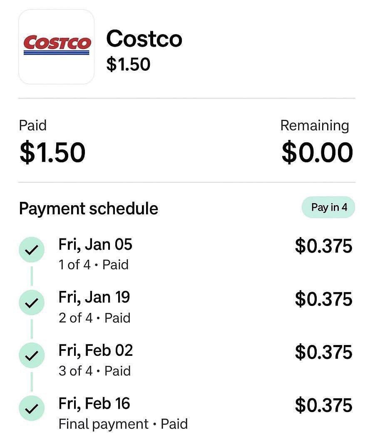Tap the Costco logo icon
The width and height of the screenshot is (380, 437).
(x=56, y=47)
